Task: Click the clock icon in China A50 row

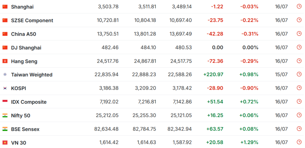Action: point(299,34)
